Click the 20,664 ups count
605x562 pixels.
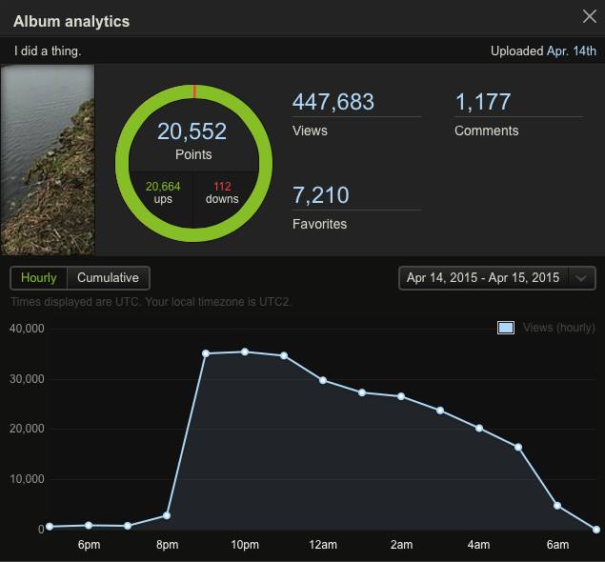(x=163, y=187)
